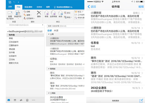Collapse the Last Week (上周) group
This screenshot has height=103, width=145.
tap(49, 34)
